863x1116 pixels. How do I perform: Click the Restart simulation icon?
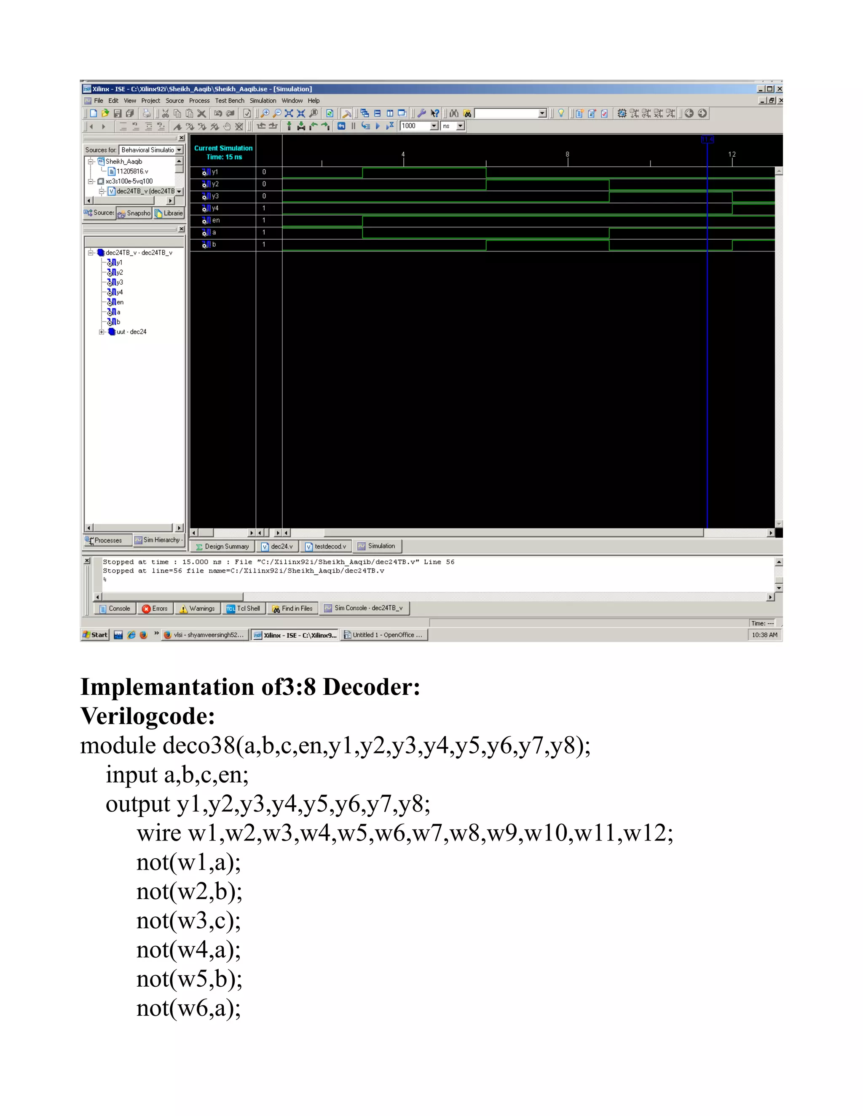click(341, 126)
